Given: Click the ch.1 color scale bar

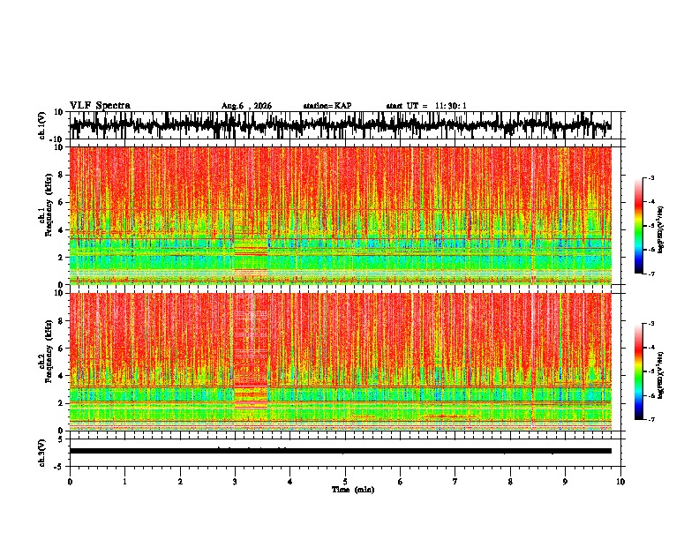Looking at the screenshot, I should pos(638,226).
